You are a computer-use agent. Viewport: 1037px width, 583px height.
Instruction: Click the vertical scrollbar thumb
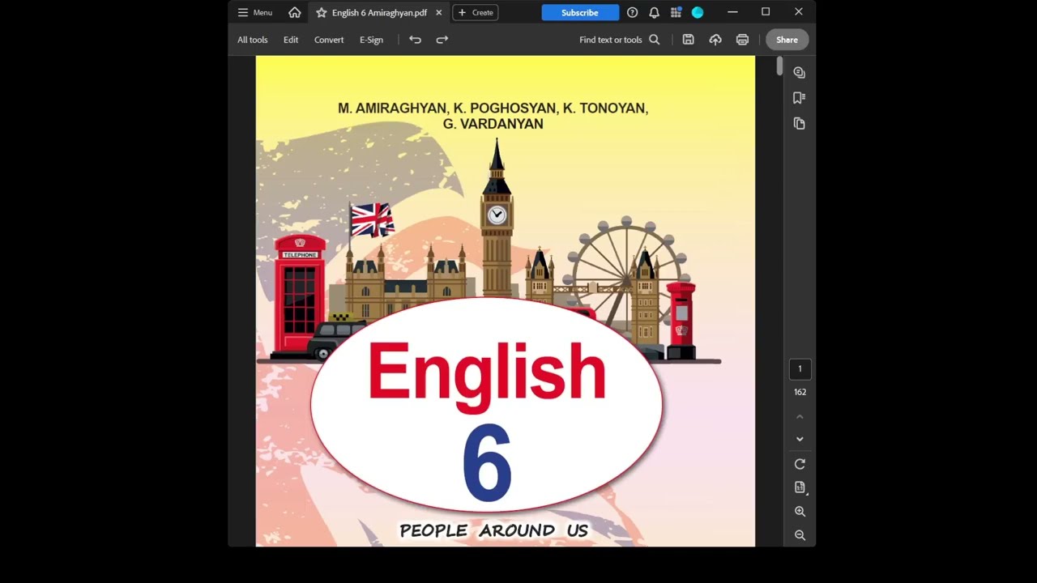pos(779,66)
